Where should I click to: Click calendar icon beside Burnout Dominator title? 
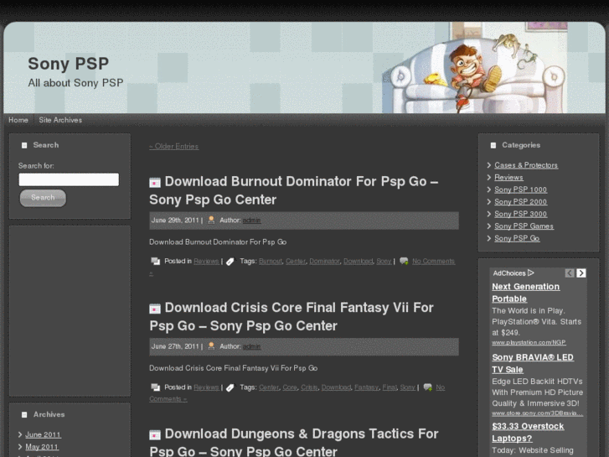coord(155,182)
